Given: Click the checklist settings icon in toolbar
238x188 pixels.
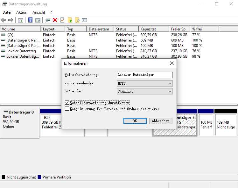Looking at the screenshot, I should click(84, 20).
